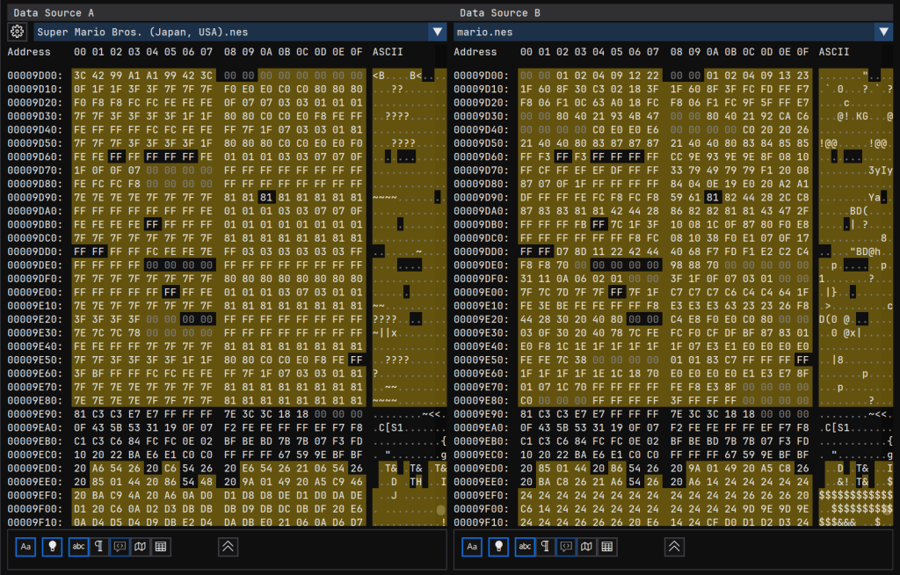Screen dimensions: 900x575
Task: Open mario.nes data source dropdown
Action: [882, 32]
